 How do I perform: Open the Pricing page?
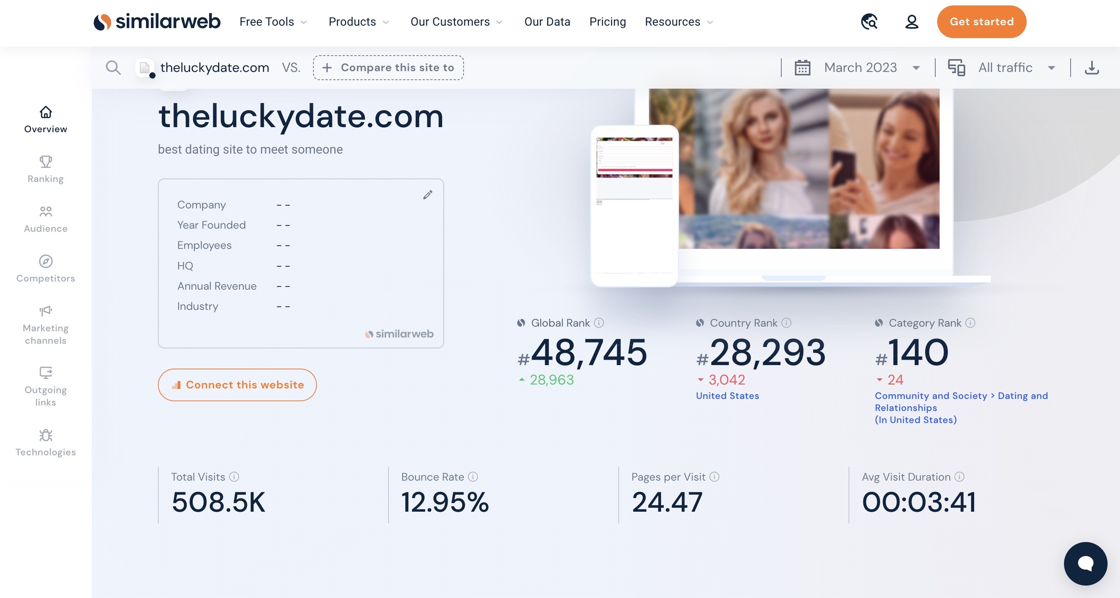coord(607,22)
